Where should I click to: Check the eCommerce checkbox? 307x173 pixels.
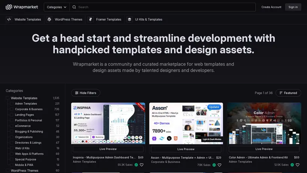tap(12, 126)
